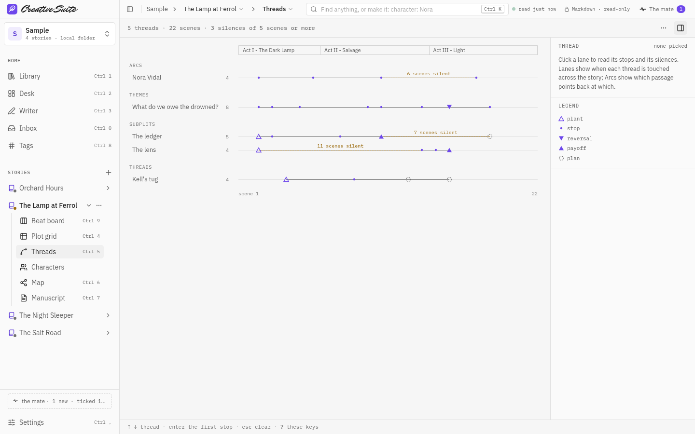Click the Library icon in sidebar

(x=12, y=76)
